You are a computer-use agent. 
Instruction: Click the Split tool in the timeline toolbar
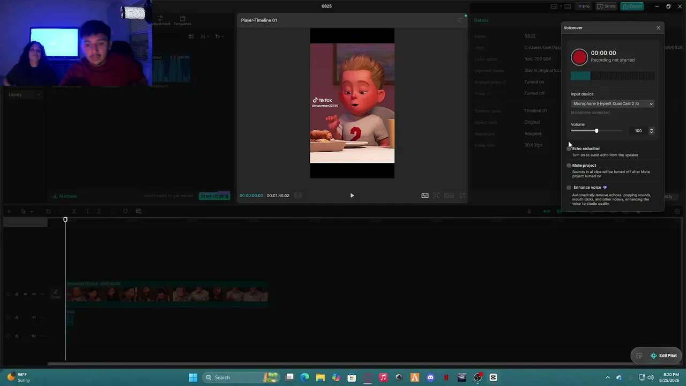74,211
